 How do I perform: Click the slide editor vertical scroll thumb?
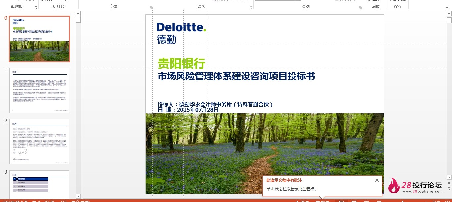pyautogui.click(x=449, y=20)
